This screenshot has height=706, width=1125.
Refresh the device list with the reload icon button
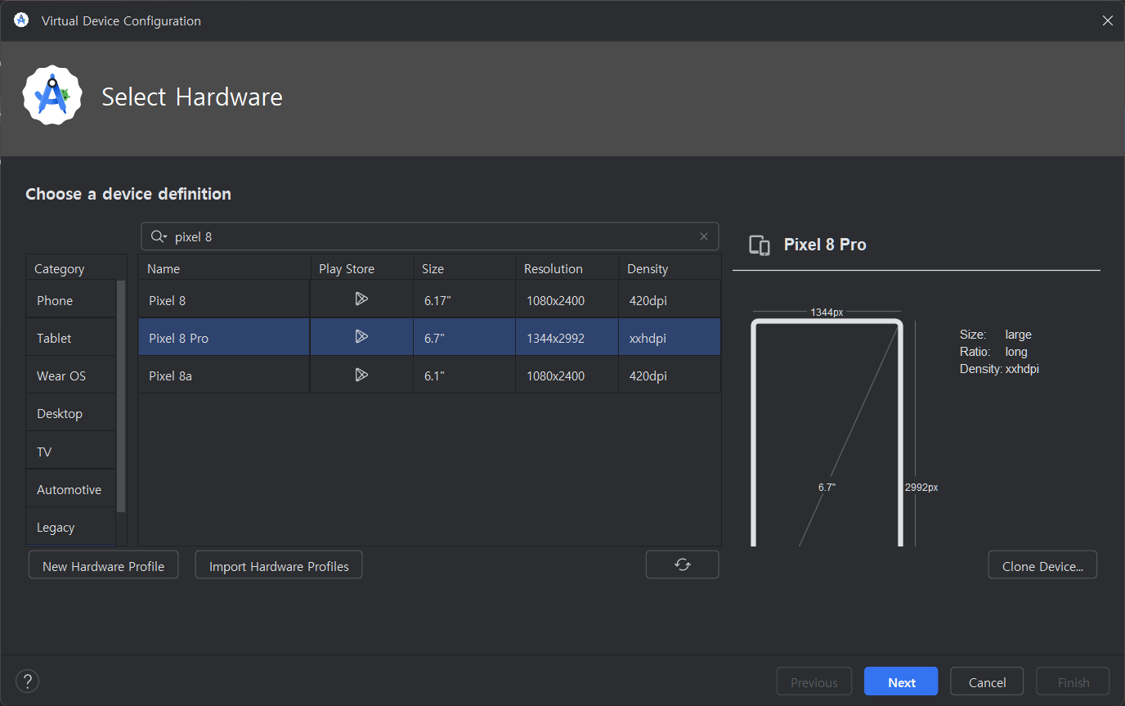tap(683, 564)
